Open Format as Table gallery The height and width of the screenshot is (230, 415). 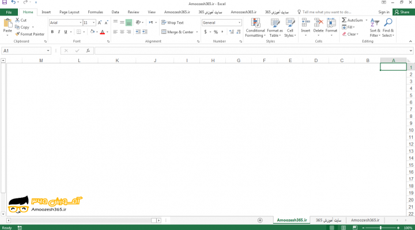[x=275, y=28]
